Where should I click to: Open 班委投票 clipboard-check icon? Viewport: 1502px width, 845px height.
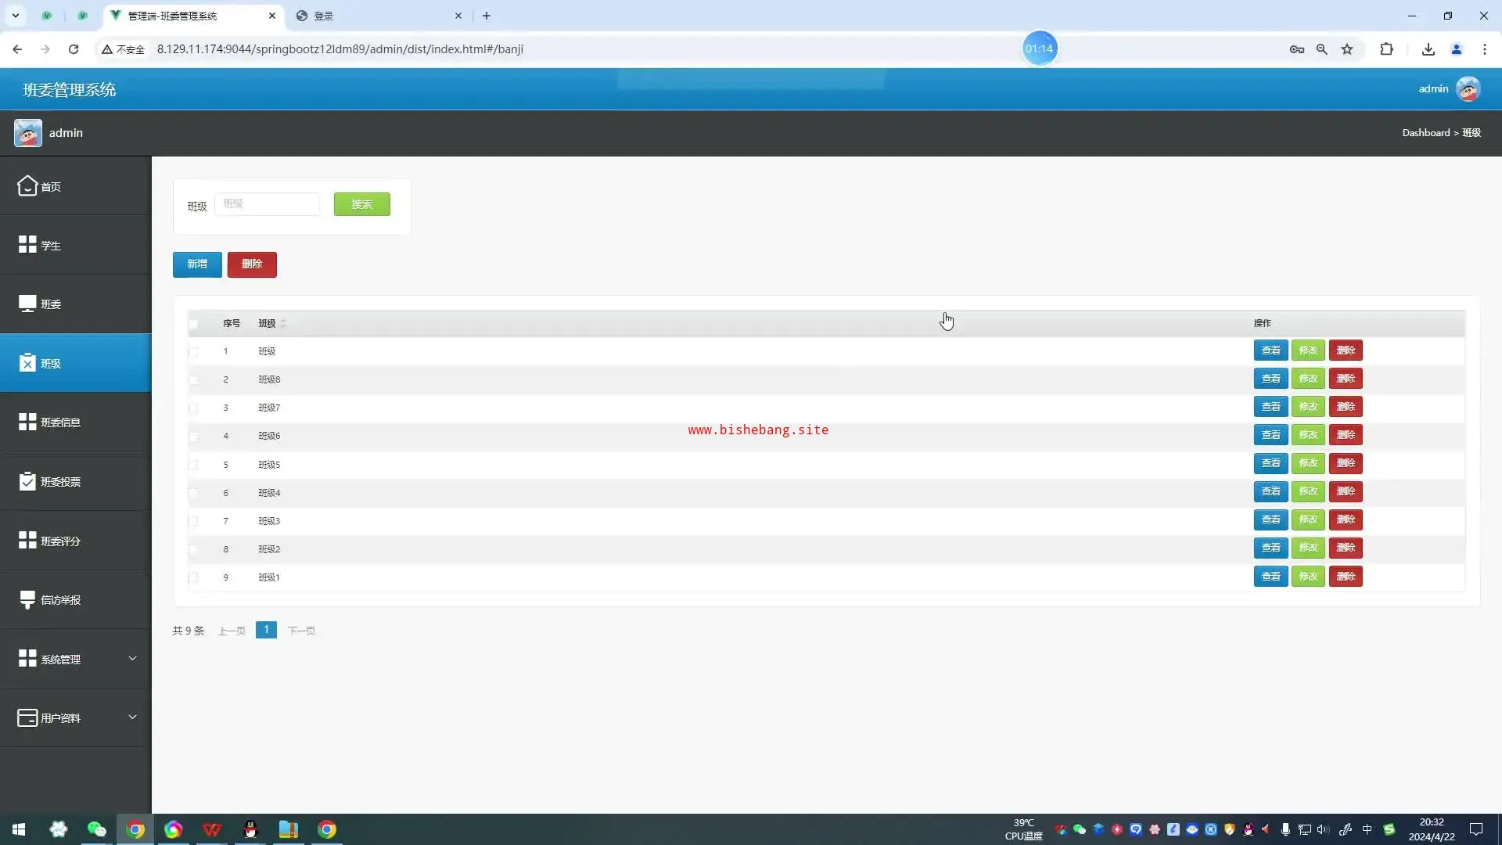click(27, 481)
